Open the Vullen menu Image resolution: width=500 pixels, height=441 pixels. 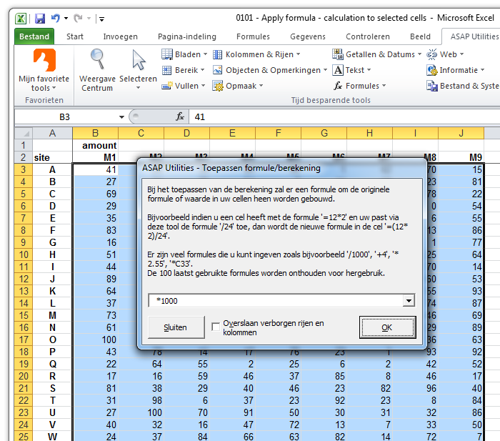(184, 86)
